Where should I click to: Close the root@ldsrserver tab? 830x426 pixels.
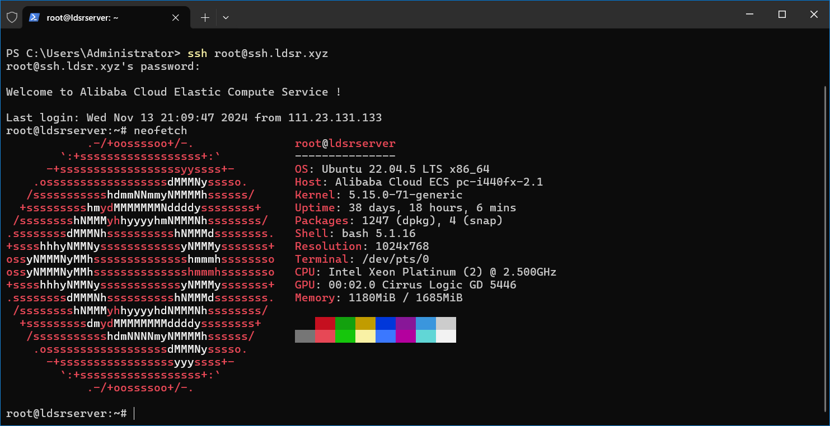[x=175, y=17]
